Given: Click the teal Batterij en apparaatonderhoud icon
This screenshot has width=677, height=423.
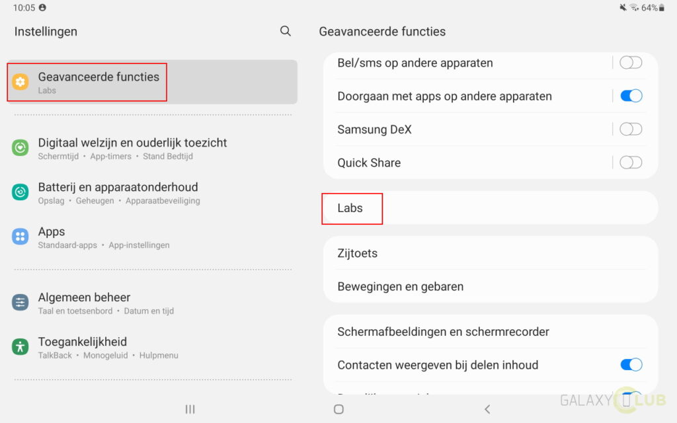Looking at the screenshot, I should pyautogui.click(x=20, y=192).
